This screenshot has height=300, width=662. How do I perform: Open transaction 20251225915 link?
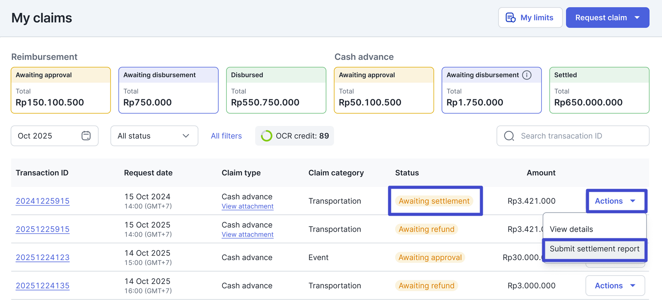click(43, 229)
